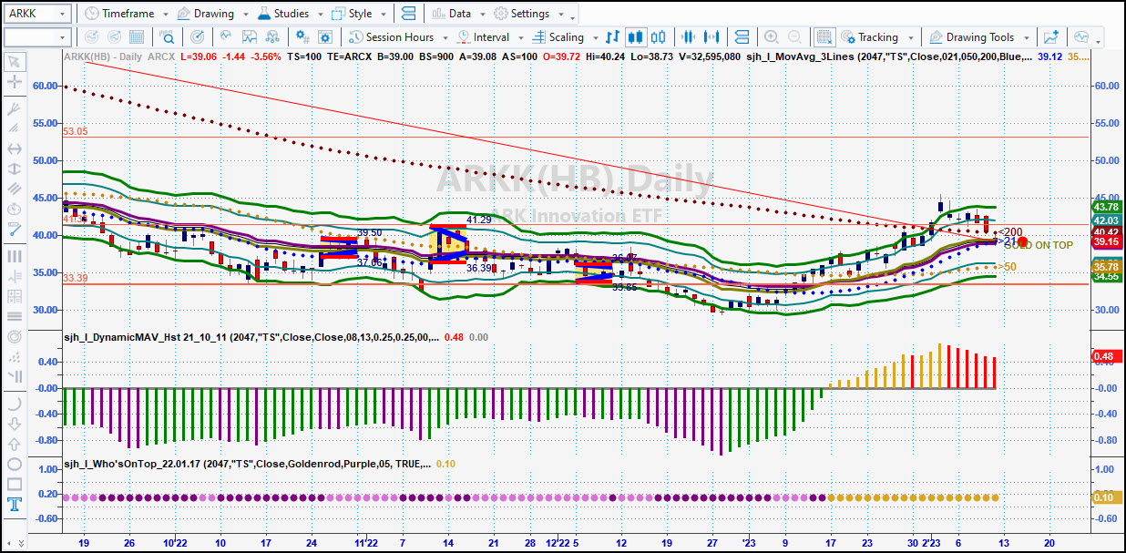1126x553 pixels.
Task: Select the pointer arrow tool
Action: 15,62
